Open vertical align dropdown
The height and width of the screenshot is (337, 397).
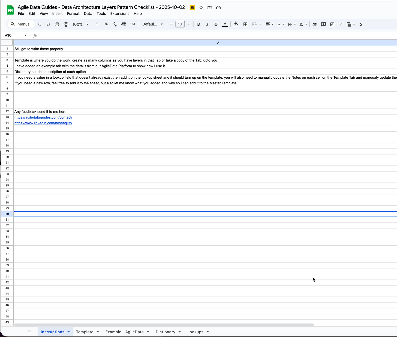pos(281,24)
